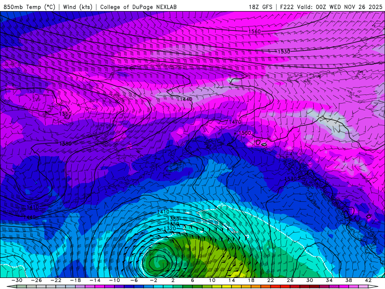Click the -10 color scale value
The width and height of the screenshot is (385, 289).
(x=115, y=280)
